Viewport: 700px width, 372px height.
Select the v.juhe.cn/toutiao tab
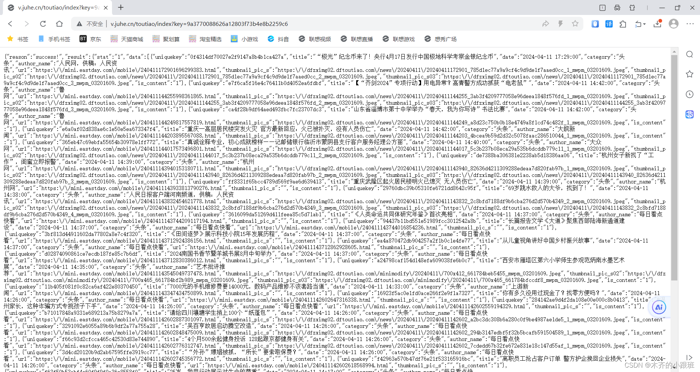point(55,7)
